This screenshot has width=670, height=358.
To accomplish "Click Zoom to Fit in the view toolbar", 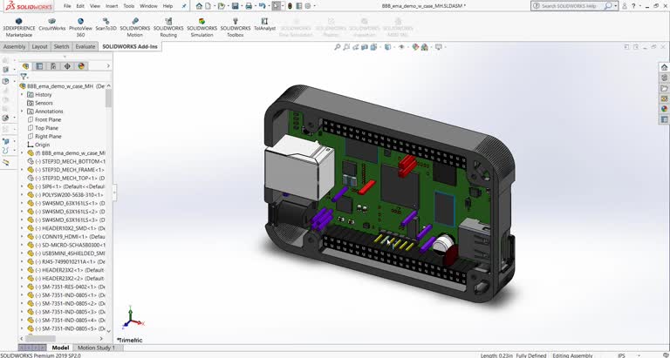I will 337,47.
